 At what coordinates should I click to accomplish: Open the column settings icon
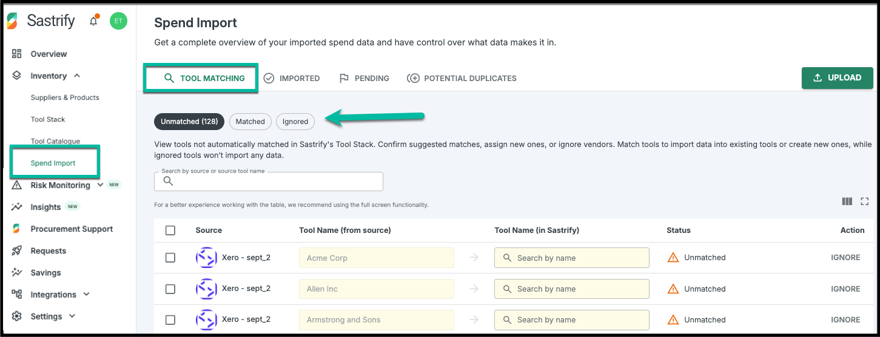click(847, 201)
